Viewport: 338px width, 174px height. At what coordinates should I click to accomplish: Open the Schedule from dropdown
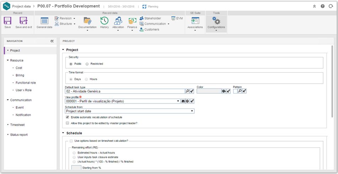130,111
